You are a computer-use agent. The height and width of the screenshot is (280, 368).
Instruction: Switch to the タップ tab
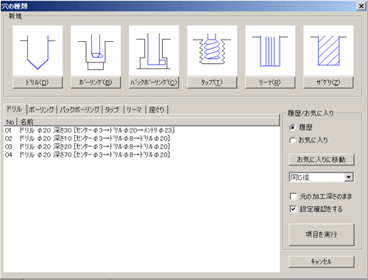(x=113, y=110)
